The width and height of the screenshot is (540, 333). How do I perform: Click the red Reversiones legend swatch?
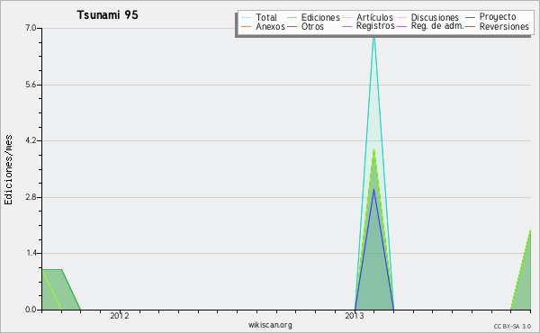click(x=470, y=26)
